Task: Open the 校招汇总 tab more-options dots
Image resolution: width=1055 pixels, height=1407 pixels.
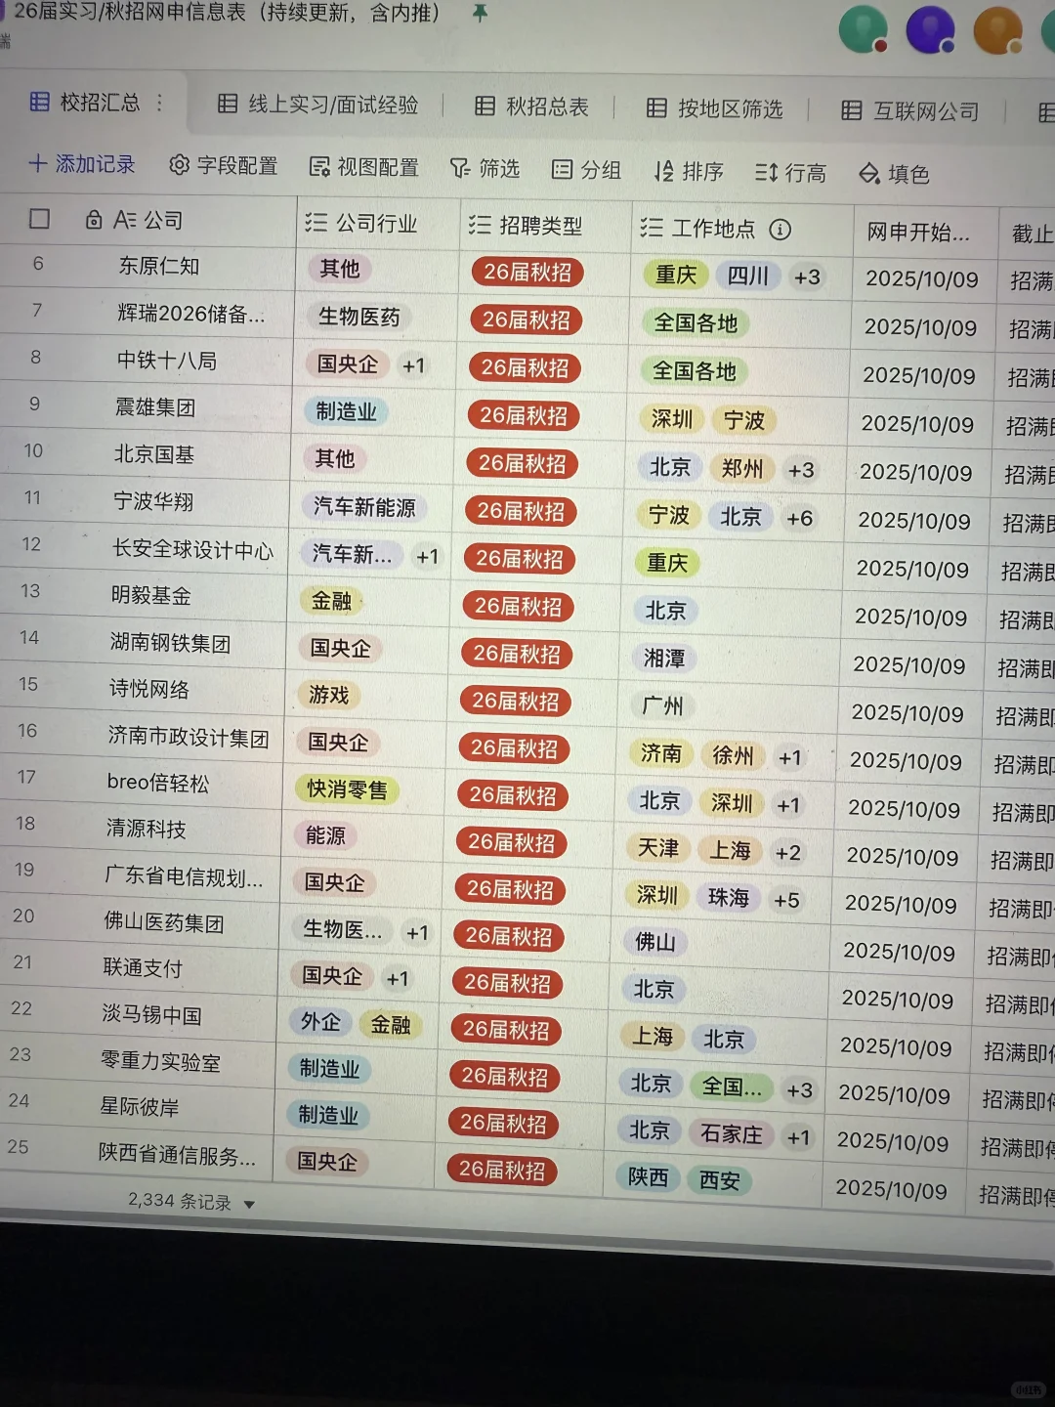Action: [x=160, y=102]
